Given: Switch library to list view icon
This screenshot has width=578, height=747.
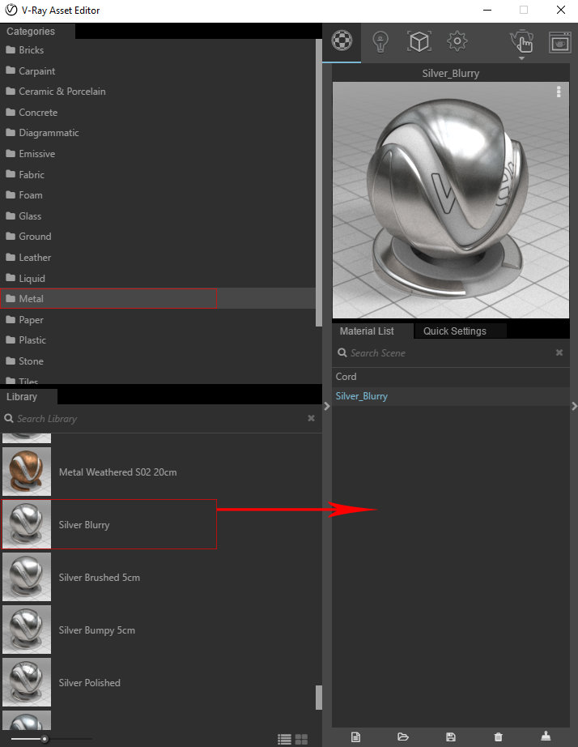Looking at the screenshot, I should pyautogui.click(x=285, y=740).
